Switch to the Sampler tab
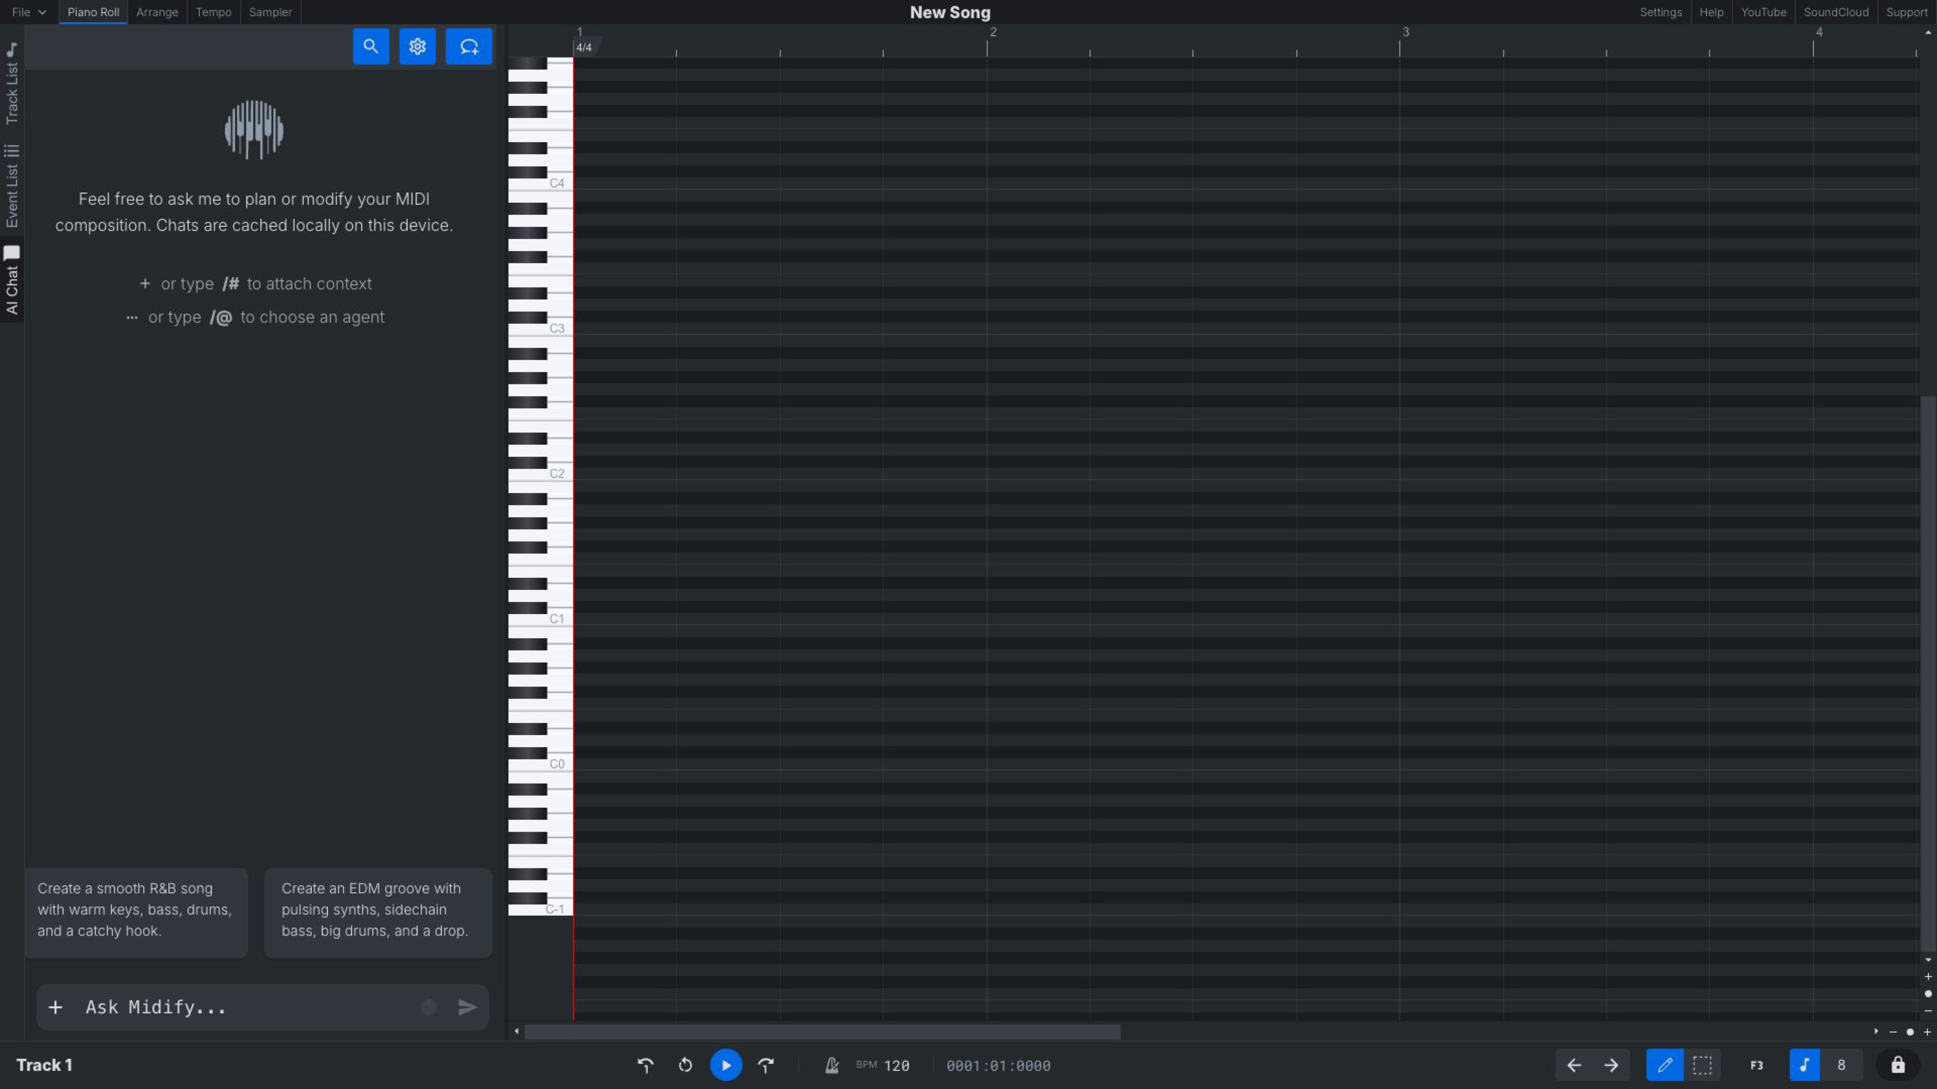The width and height of the screenshot is (1937, 1089). pyautogui.click(x=271, y=12)
